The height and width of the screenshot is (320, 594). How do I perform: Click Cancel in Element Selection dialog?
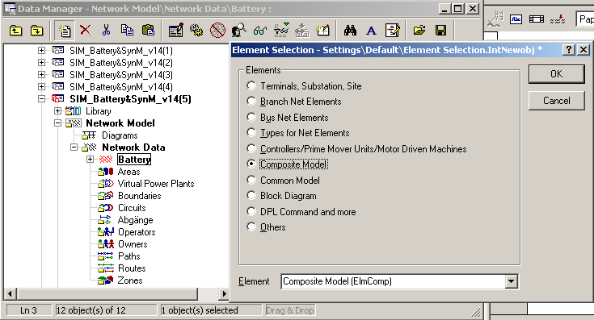coord(557,101)
